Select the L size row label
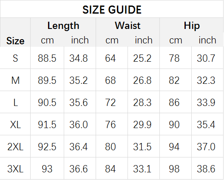Image resolution: width=224 pixels, height=180 pixels. click(x=16, y=103)
